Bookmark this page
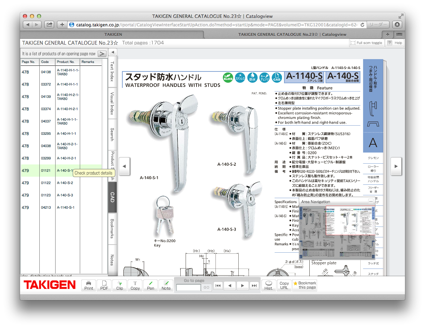 [x=305, y=285]
